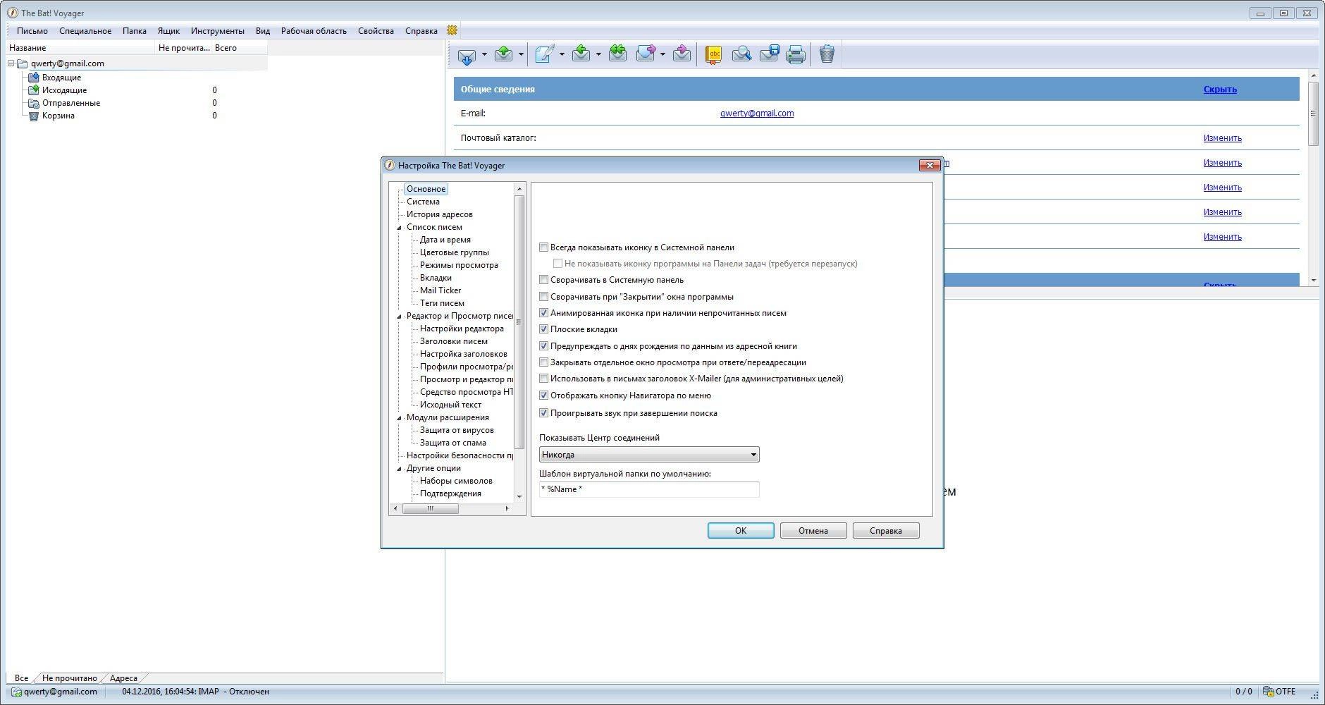This screenshot has height=705, width=1325.
Task: Open the Рабочая область menu
Action: click(314, 30)
